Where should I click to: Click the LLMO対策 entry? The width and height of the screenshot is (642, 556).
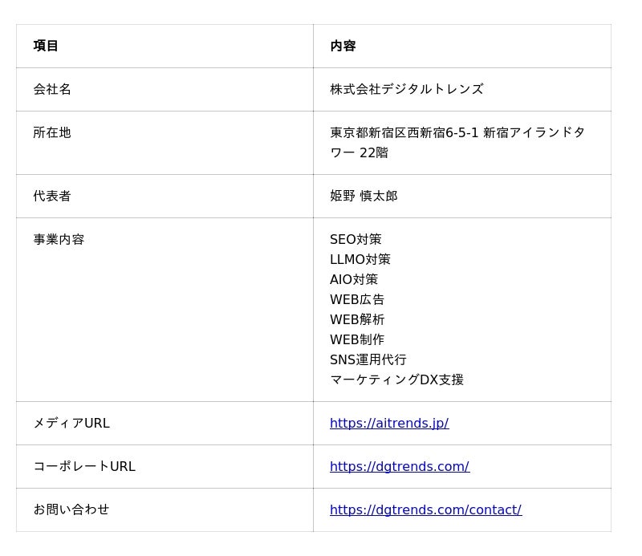point(360,259)
